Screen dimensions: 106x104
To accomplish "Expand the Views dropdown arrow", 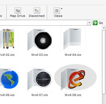I will (62, 9).
